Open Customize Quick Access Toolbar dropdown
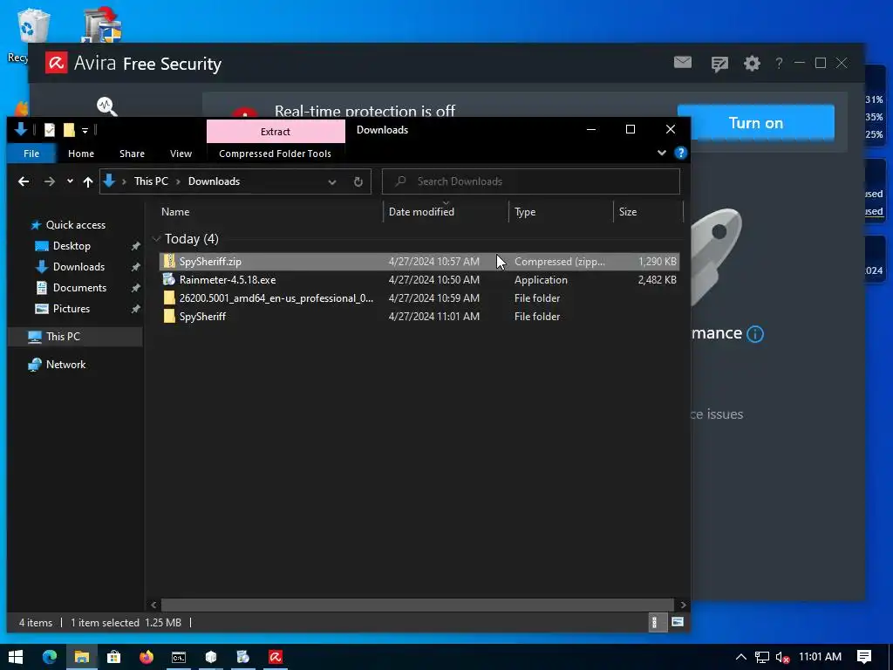The height and width of the screenshot is (670, 893). 85,131
